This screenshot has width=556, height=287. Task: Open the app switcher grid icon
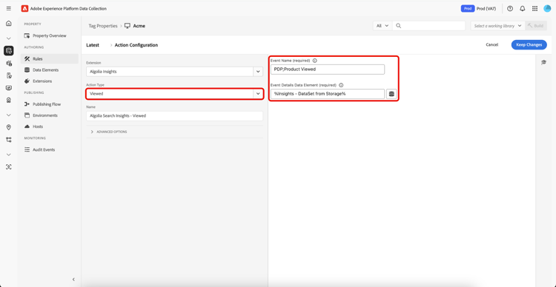tap(535, 8)
